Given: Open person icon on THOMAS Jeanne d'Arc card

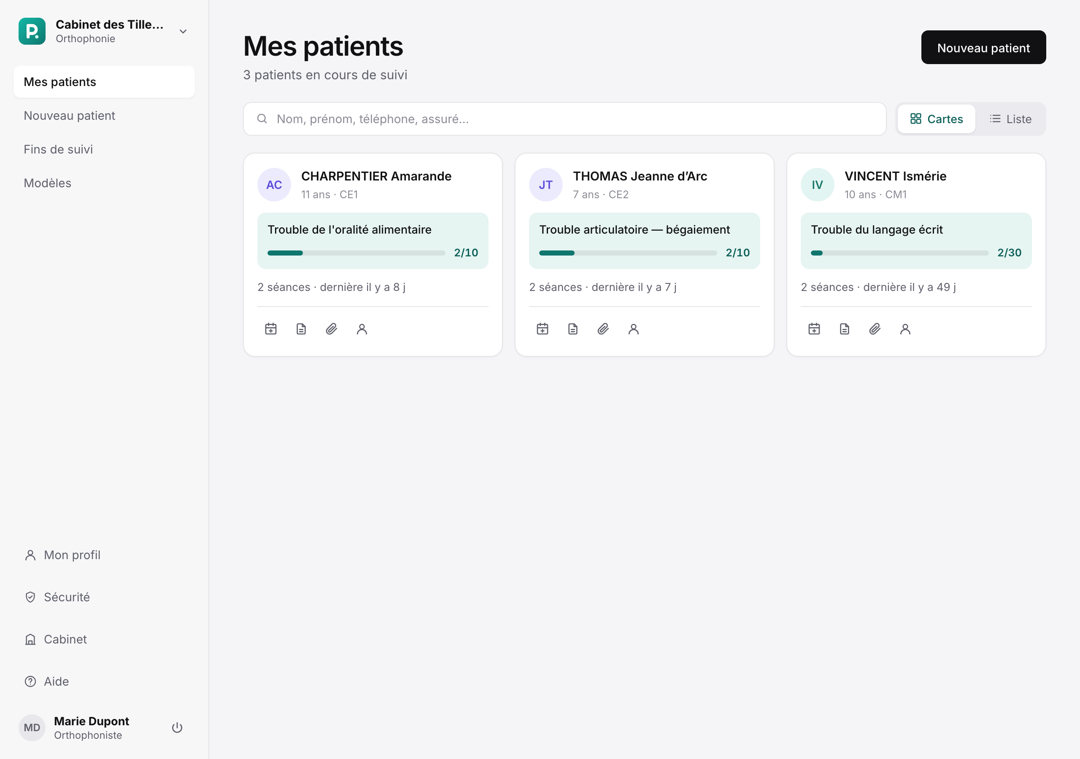Looking at the screenshot, I should pos(634,329).
